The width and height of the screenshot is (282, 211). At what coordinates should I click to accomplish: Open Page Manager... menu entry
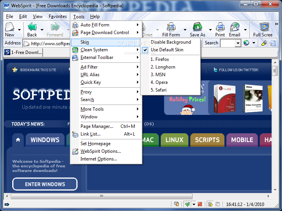click(106, 126)
